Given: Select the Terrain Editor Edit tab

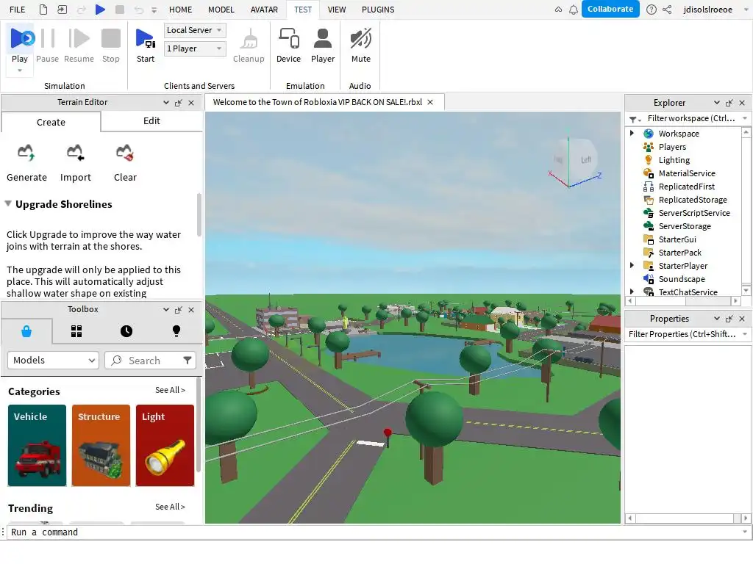Looking at the screenshot, I should click(151, 121).
